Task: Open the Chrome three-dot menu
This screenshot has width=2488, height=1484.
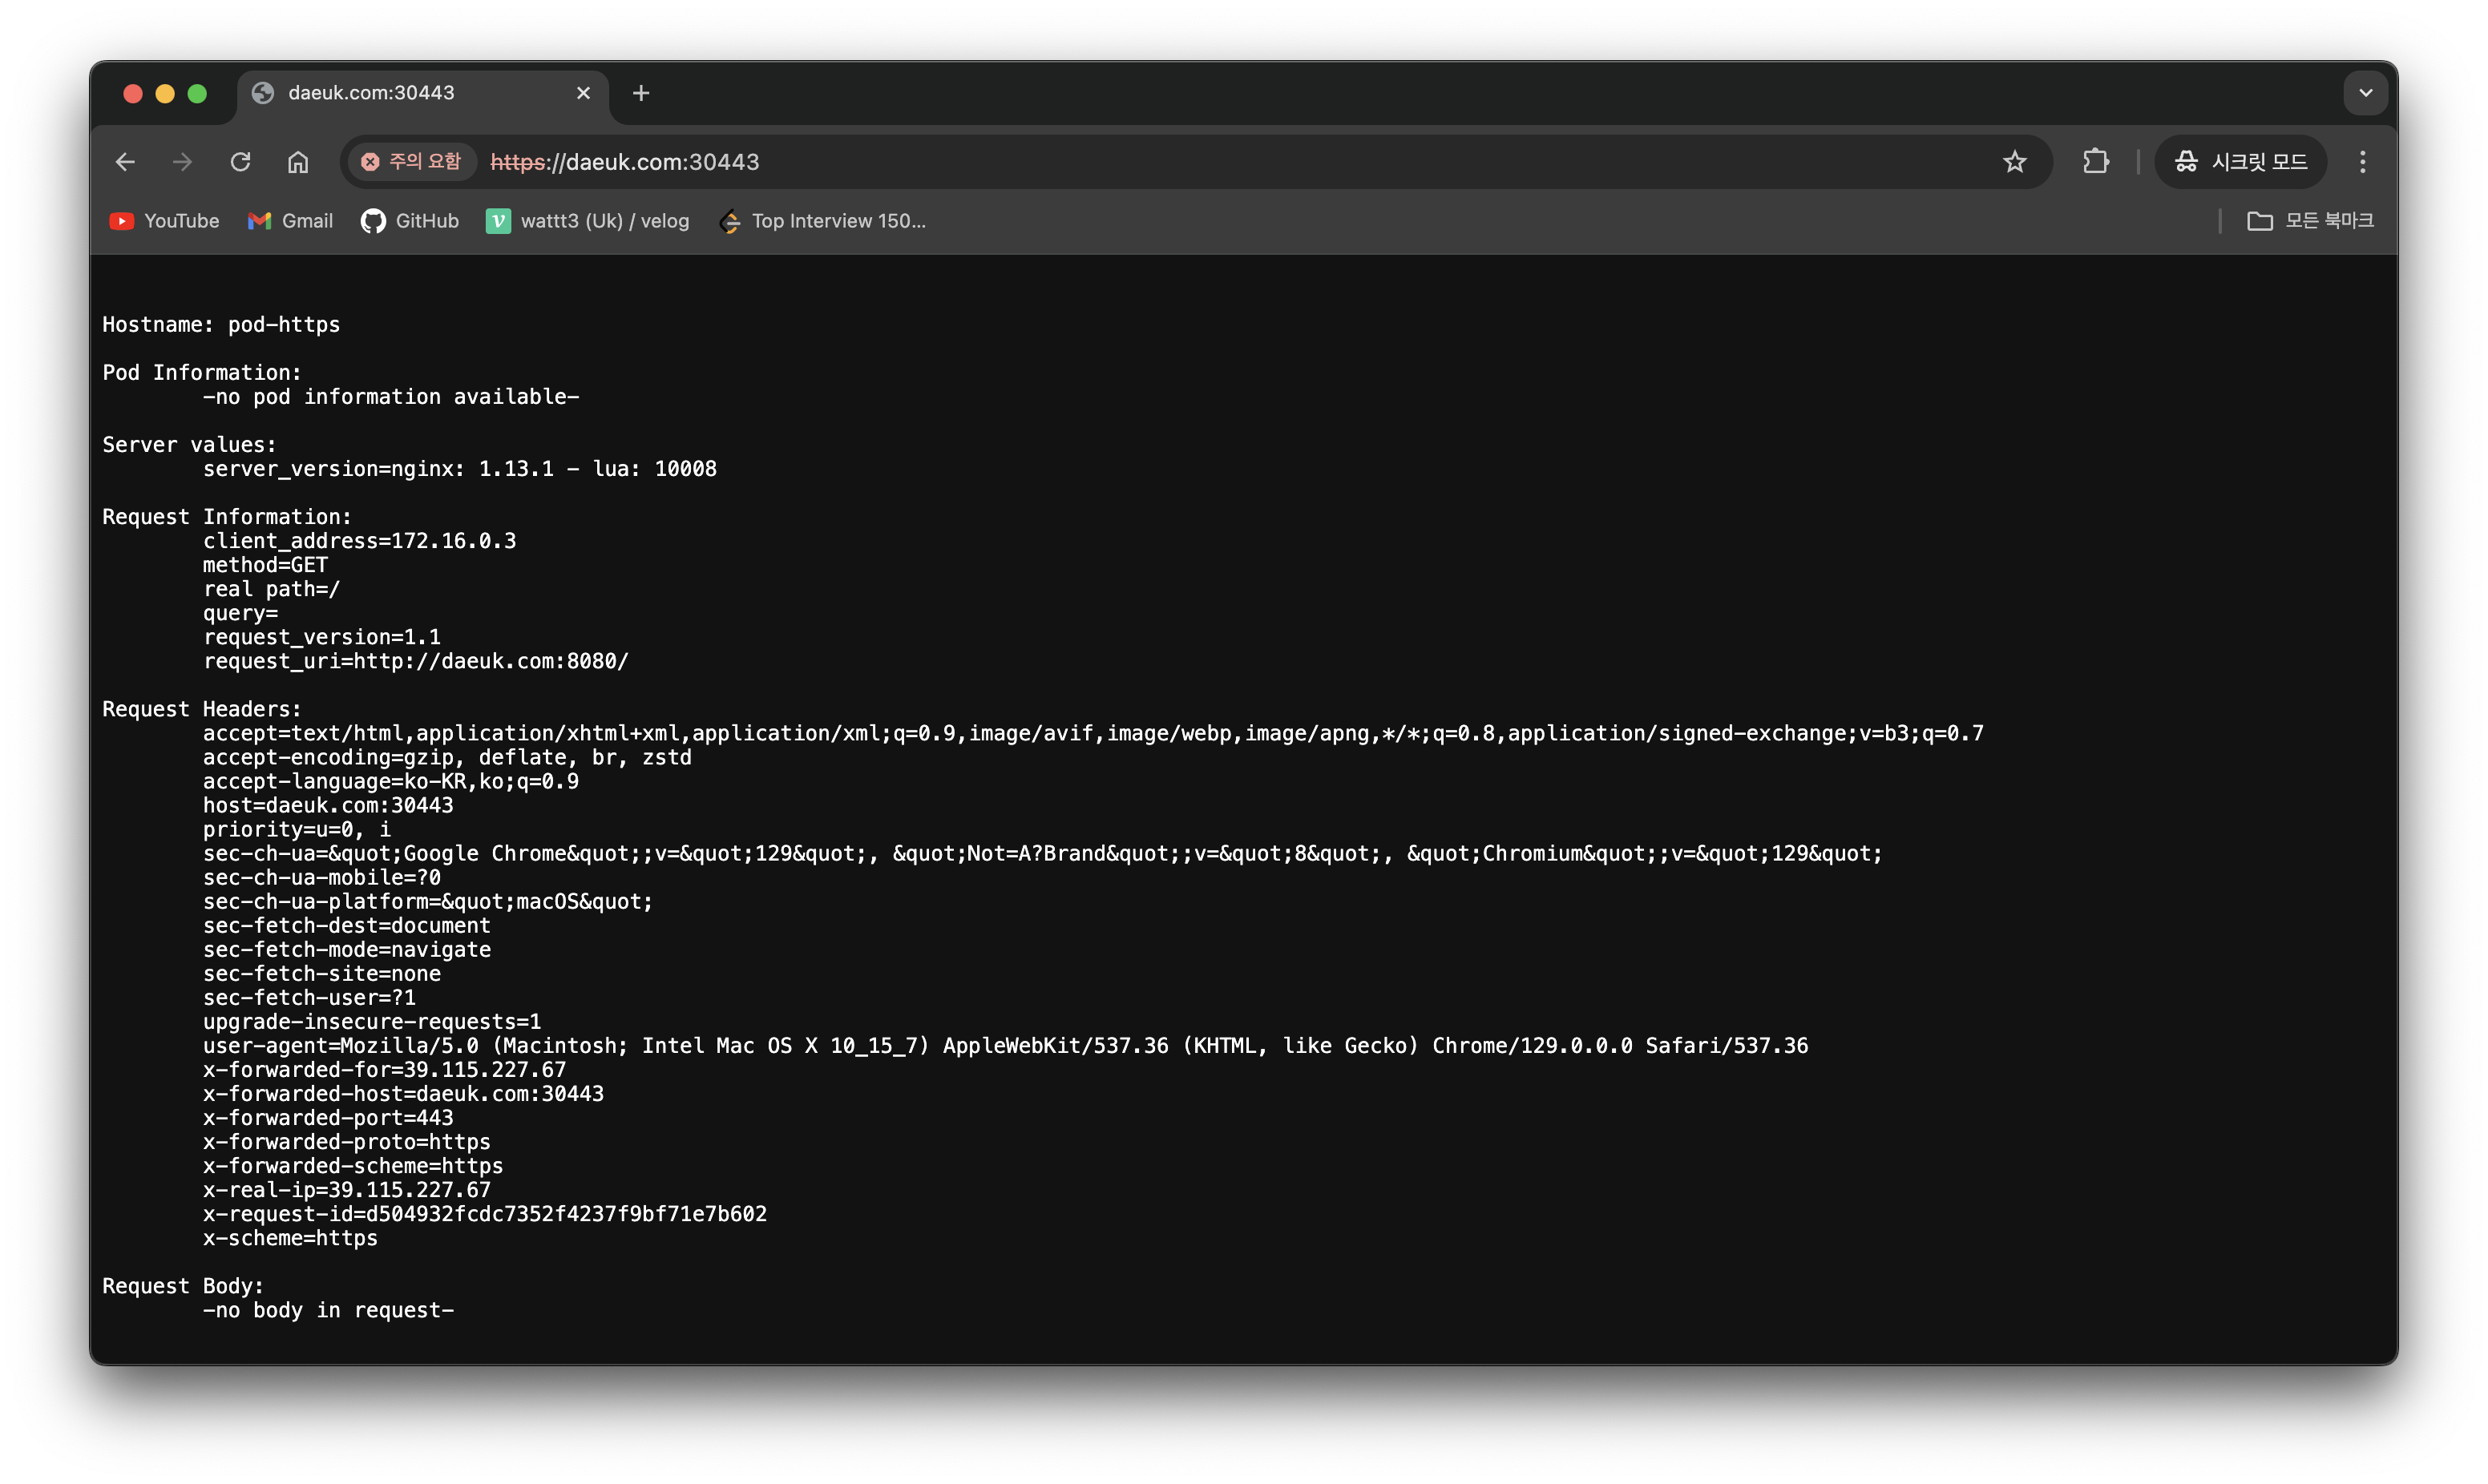Action: tap(2362, 162)
